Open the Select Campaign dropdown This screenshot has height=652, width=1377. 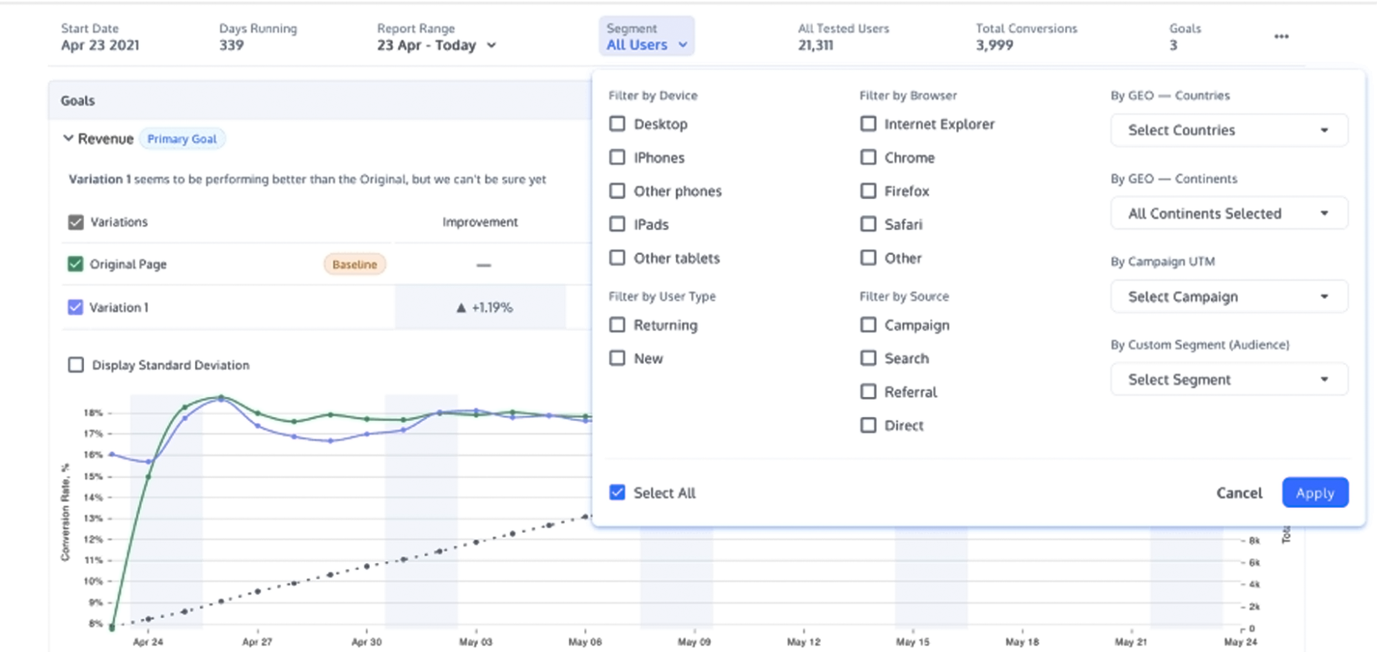1229,296
